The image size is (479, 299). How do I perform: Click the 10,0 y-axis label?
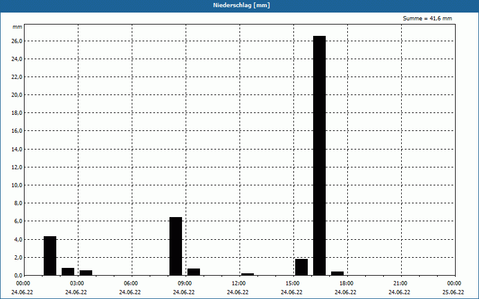click(x=17, y=185)
